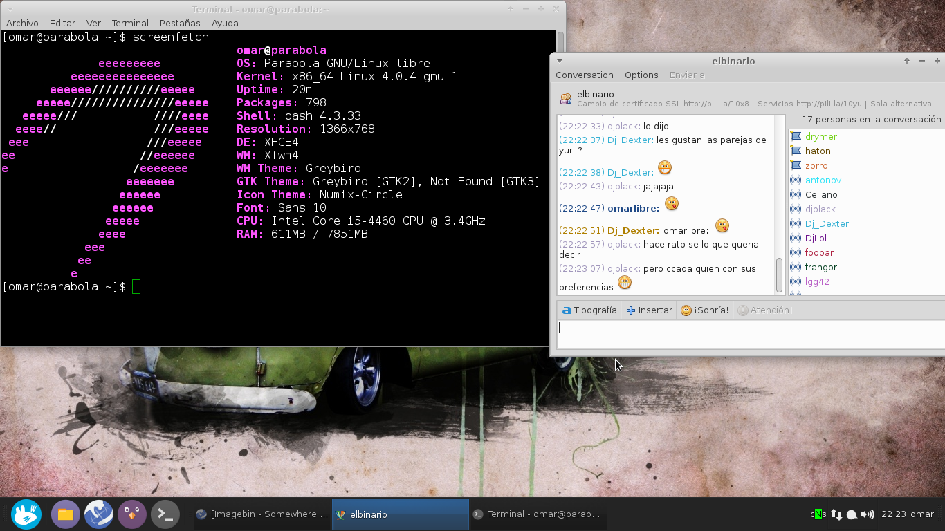945x531 pixels.
Task: Expand the Insertar menu in chat
Action: 649,310
